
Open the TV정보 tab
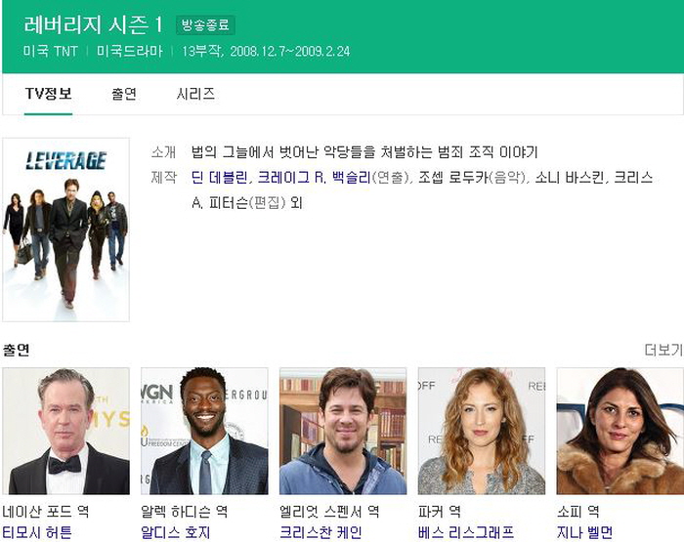point(48,94)
